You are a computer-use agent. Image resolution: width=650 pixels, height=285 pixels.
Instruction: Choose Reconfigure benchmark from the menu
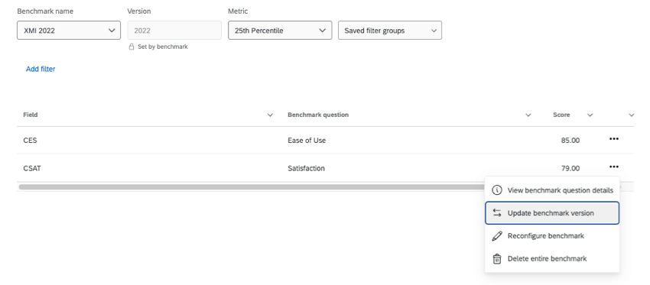pyautogui.click(x=552, y=235)
